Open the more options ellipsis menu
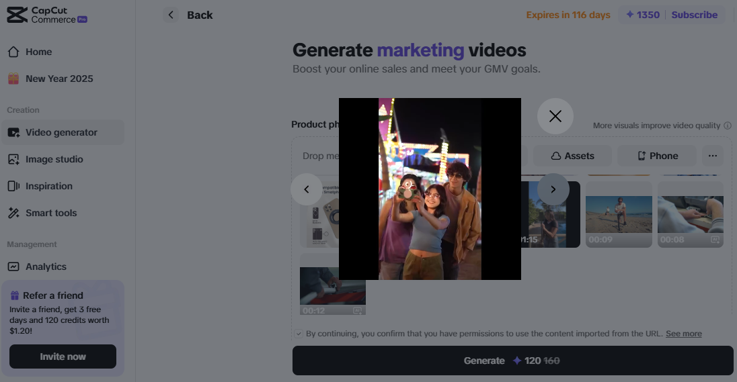This screenshot has width=737, height=382. [x=713, y=156]
